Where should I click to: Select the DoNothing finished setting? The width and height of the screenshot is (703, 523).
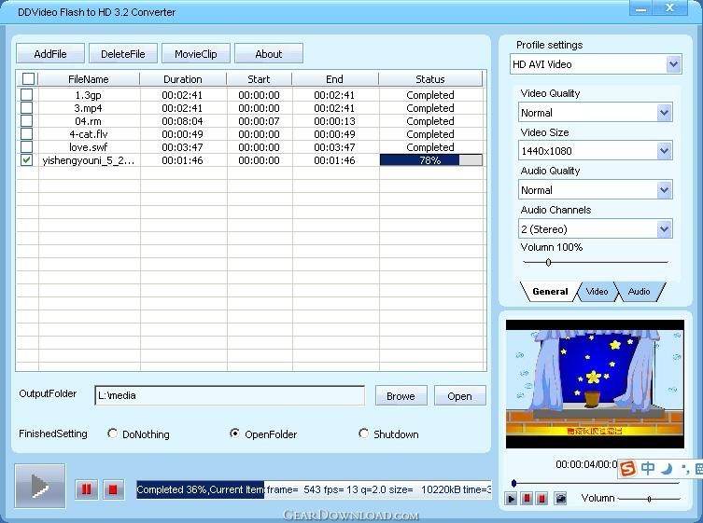[112, 434]
